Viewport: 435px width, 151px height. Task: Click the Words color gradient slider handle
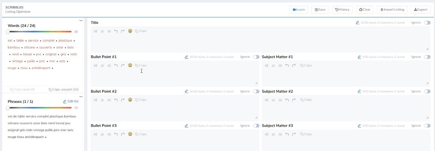8,32
